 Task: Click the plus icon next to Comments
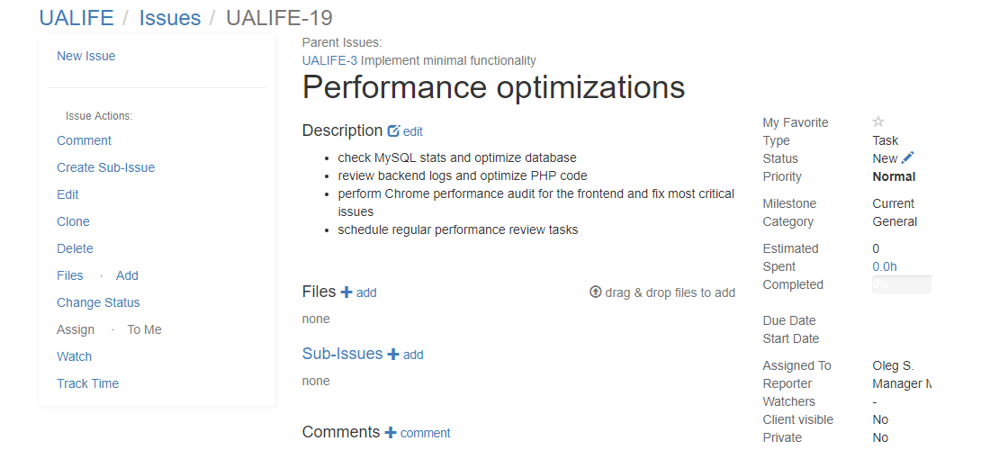391,432
